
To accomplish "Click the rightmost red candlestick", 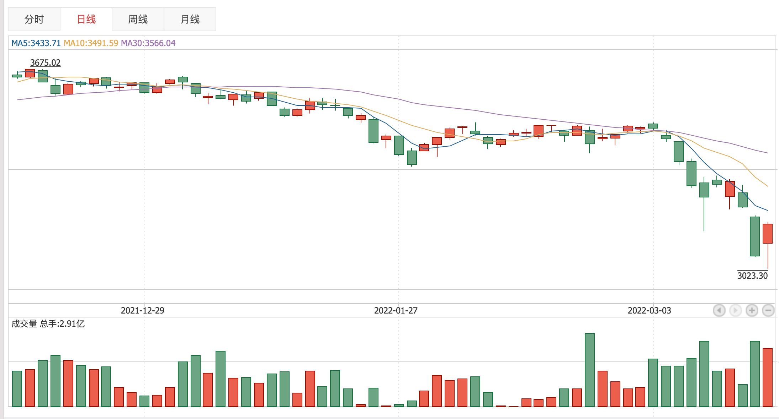I will coord(768,234).
